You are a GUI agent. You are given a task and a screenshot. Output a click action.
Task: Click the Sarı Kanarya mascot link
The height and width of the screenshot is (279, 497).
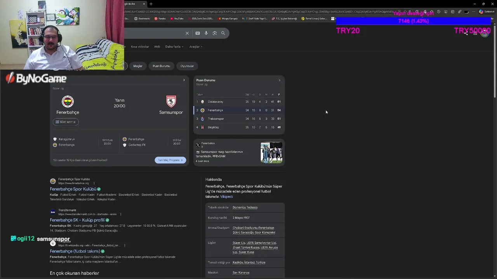click(241, 273)
